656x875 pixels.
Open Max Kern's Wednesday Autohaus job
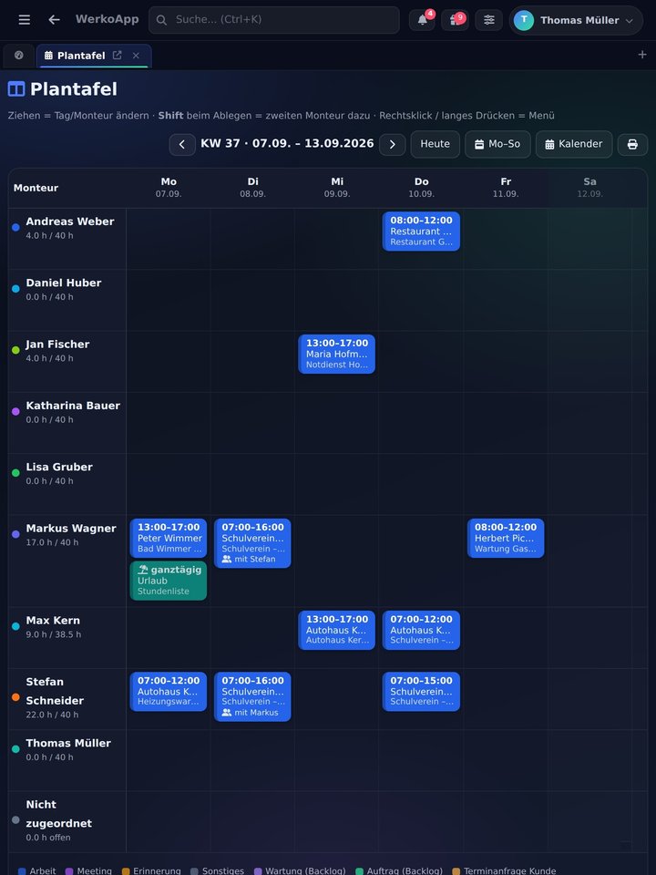click(337, 630)
